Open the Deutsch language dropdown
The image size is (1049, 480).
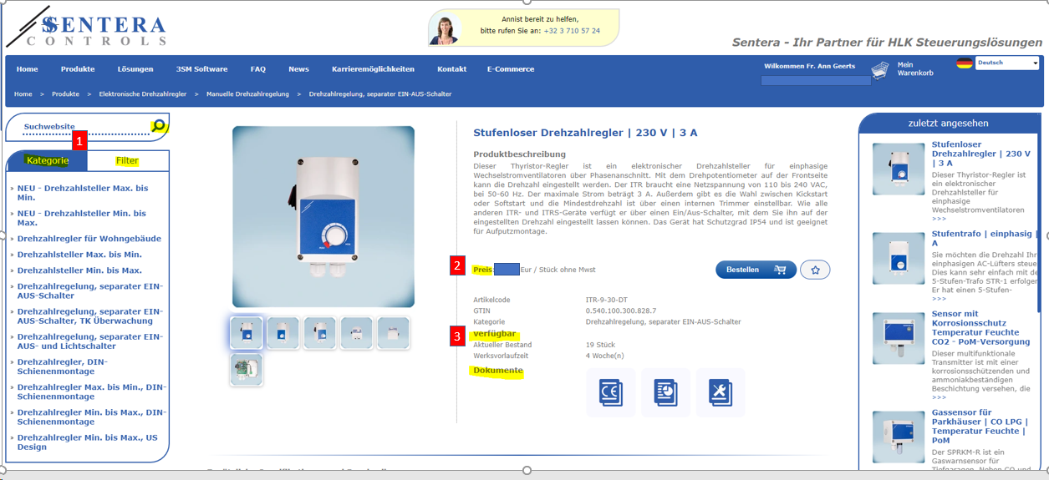(1007, 63)
